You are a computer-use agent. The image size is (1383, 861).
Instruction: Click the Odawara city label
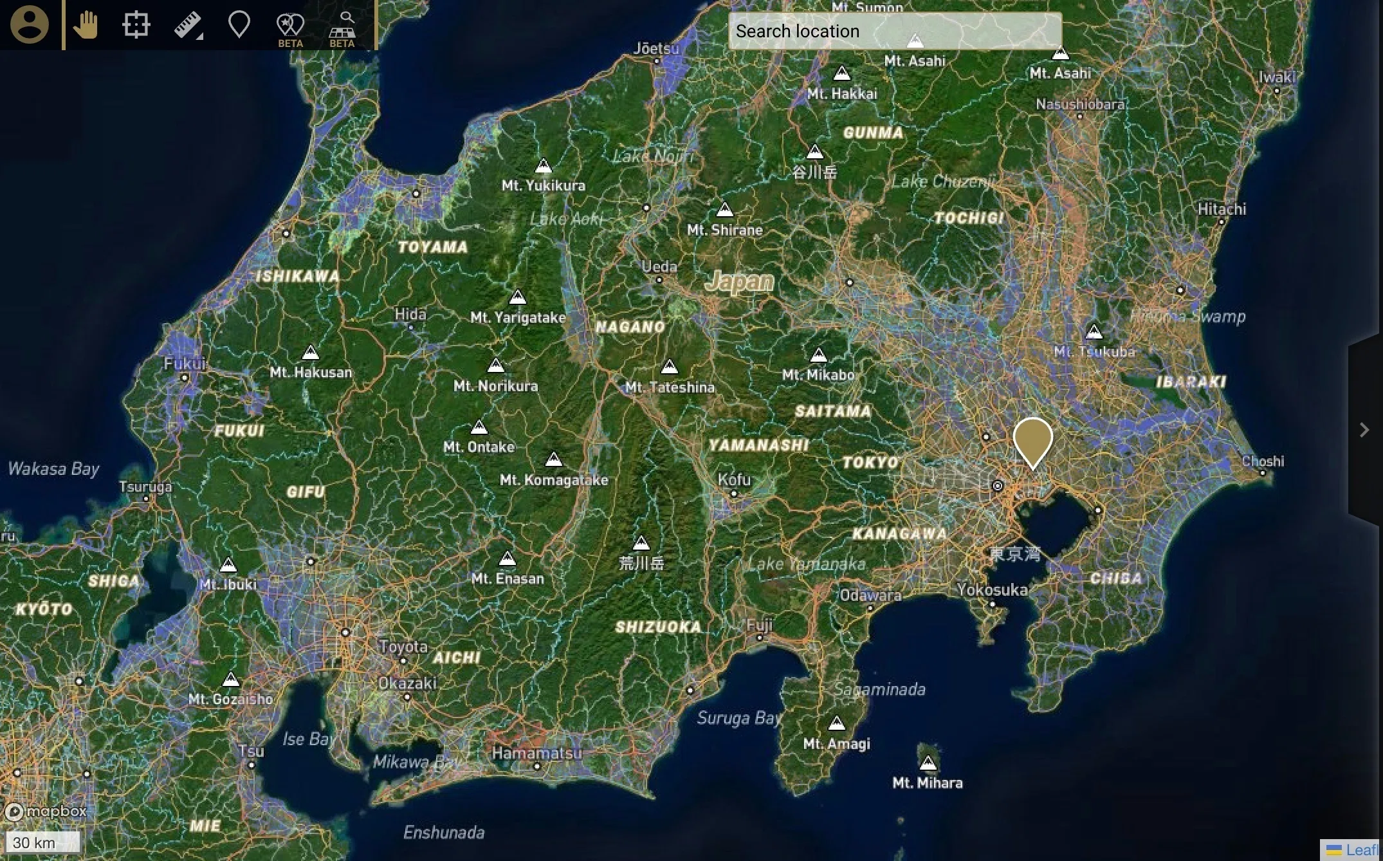(870, 595)
